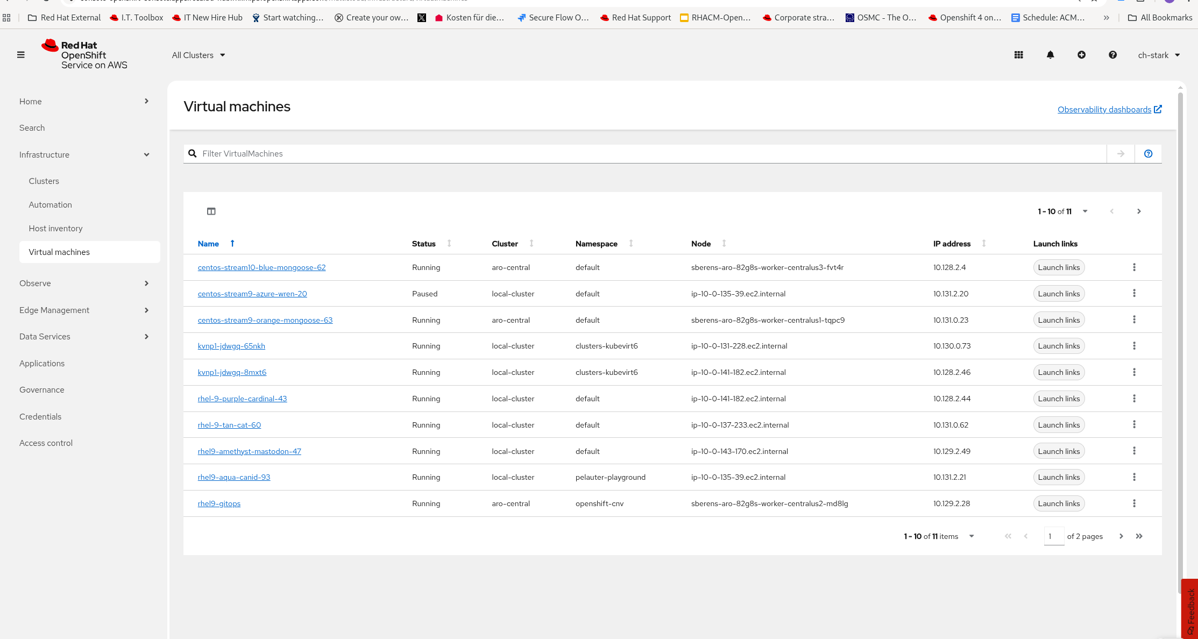1198x639 pixels.
Task: Click the Filter VirtualMachines search field
Action: click(x=646, y=154)
